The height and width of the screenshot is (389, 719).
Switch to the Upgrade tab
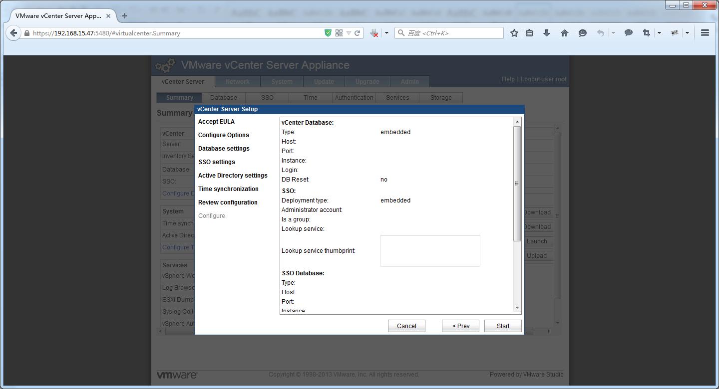pos(367,82)
